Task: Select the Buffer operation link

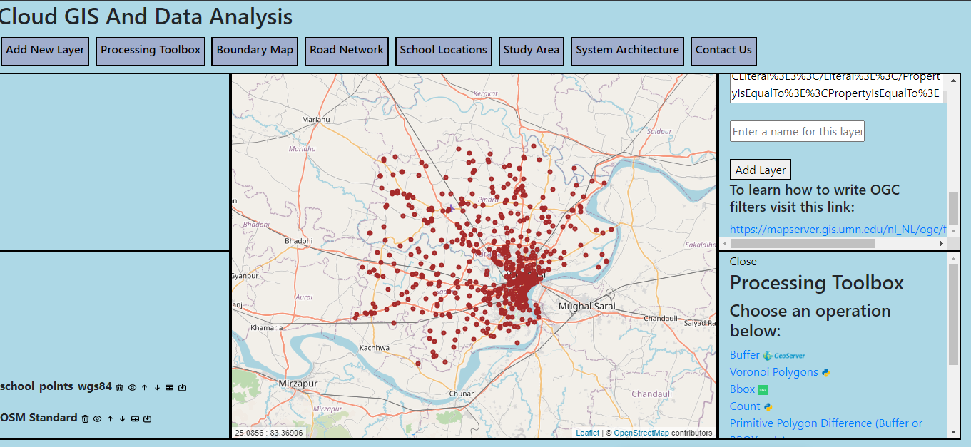Action: pyautogui.click(x=744, y=355)
